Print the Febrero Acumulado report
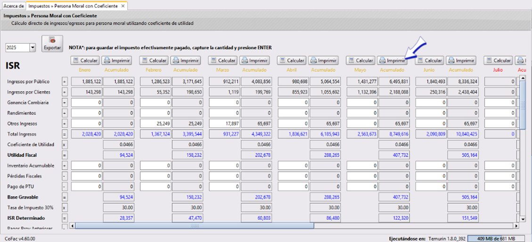Screen dimensions: 532x242 coord(186,60)
